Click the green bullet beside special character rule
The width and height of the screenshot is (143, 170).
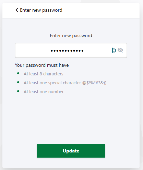[x=18, y=82]
